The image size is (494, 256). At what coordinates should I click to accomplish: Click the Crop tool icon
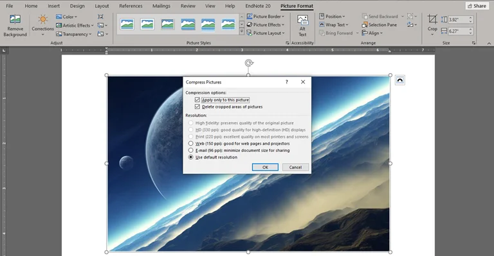(432, 19)
